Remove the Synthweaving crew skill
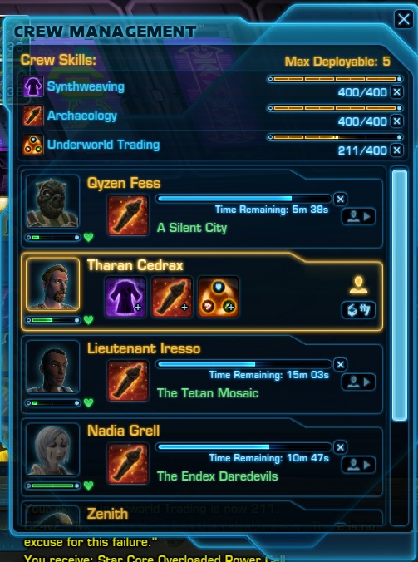 pyautogui.click(x=397, y=92)
